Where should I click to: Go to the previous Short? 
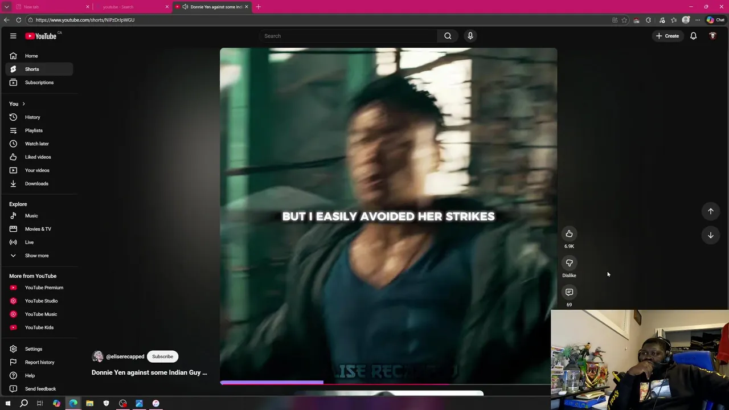711,211
